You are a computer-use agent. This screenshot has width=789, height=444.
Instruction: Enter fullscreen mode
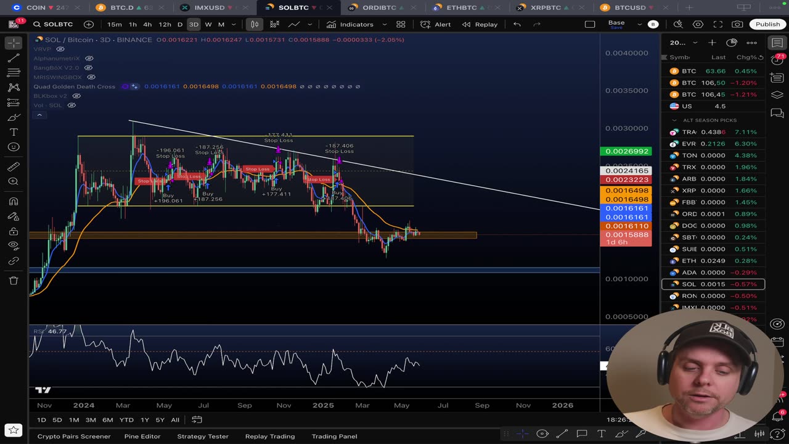717,24
